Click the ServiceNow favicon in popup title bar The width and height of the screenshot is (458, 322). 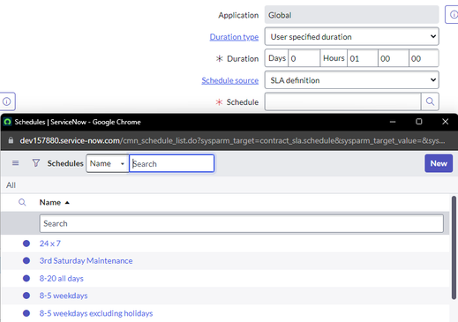[x=7, y=122]
